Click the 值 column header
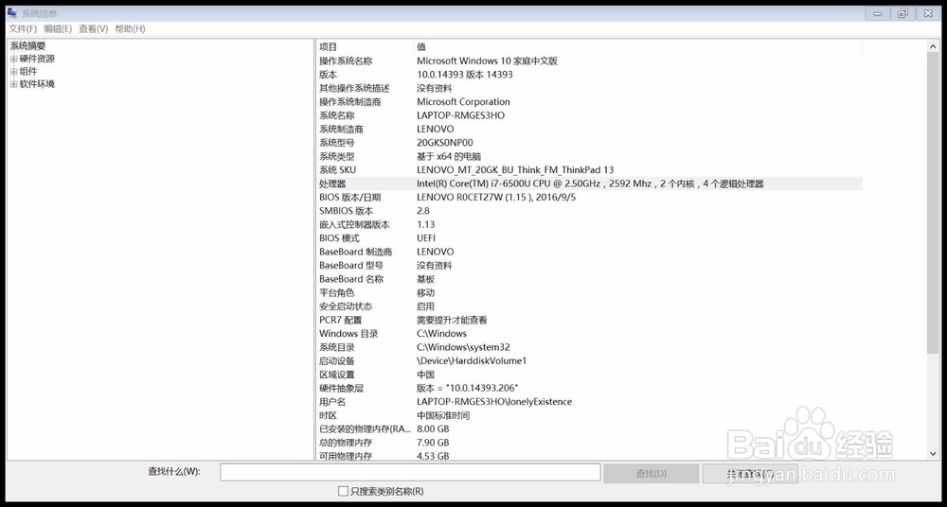The width and height of the screenshot is (947, 507). 638,46
